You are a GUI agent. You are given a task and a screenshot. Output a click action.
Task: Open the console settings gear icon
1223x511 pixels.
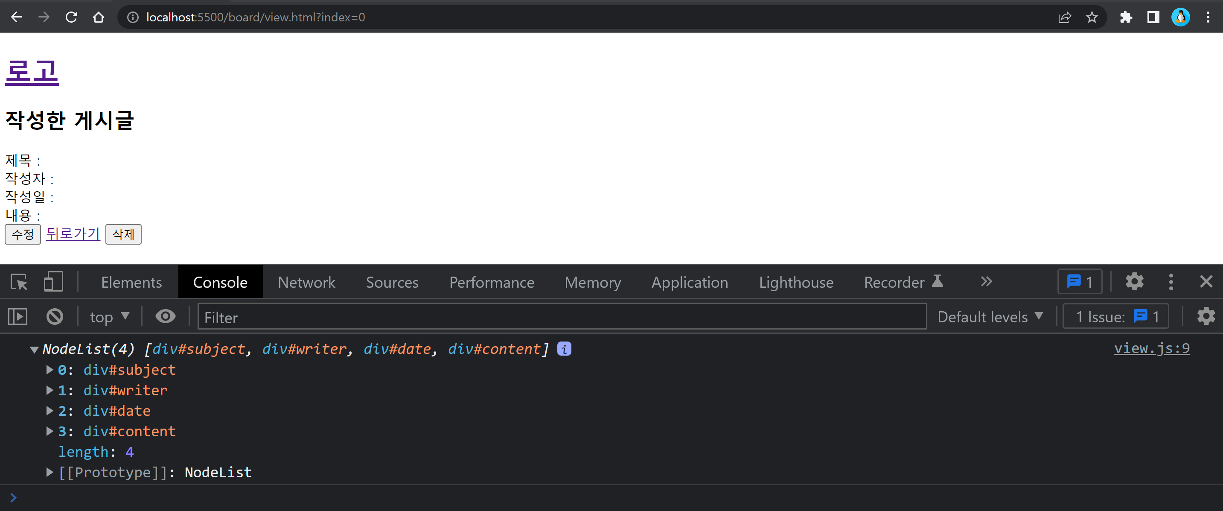pyautogui.click(x=1206, y=316)
